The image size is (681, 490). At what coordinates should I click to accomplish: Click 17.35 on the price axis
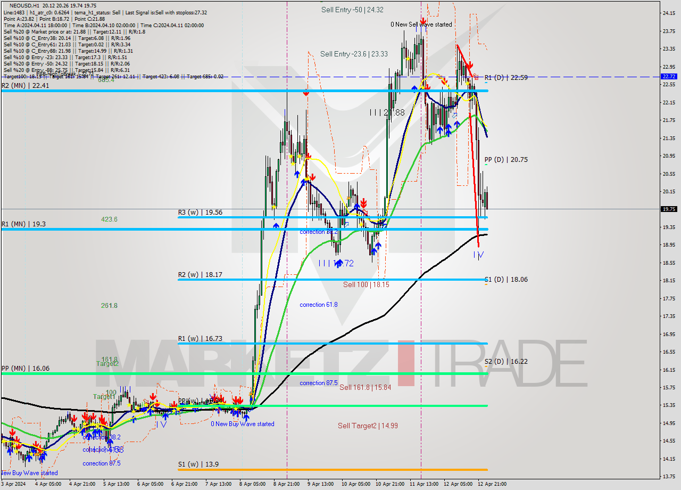668,316
